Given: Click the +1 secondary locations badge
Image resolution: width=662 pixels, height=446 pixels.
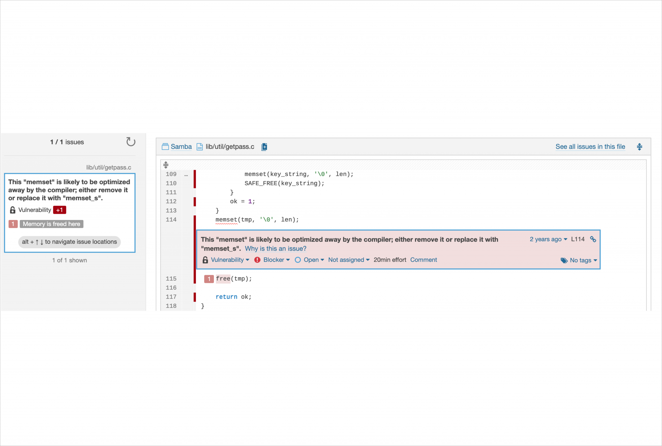Looking at the screenshot, I should (x=59, y=210).
